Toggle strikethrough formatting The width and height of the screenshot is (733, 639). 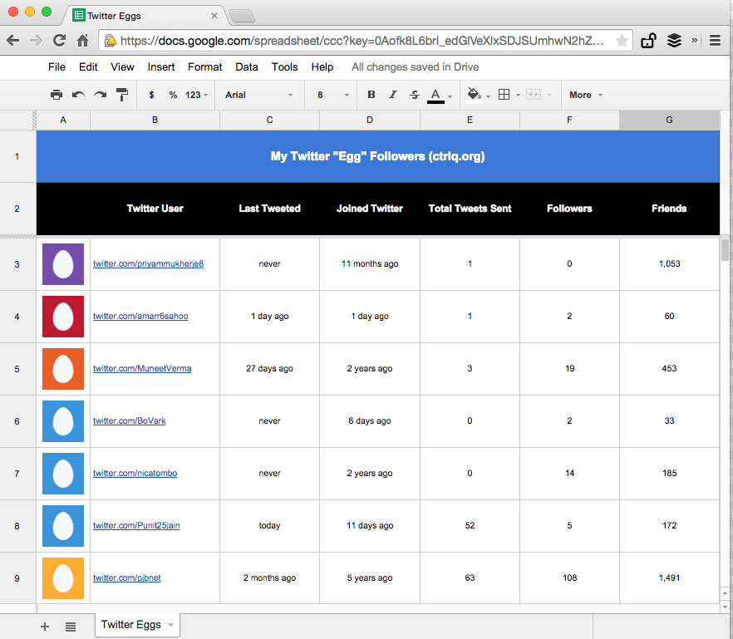414,95
